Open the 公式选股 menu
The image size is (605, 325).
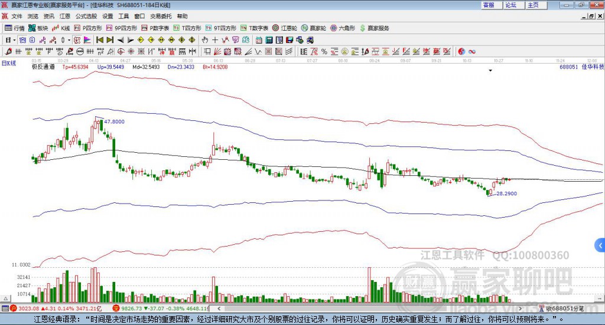pos(86,16)
